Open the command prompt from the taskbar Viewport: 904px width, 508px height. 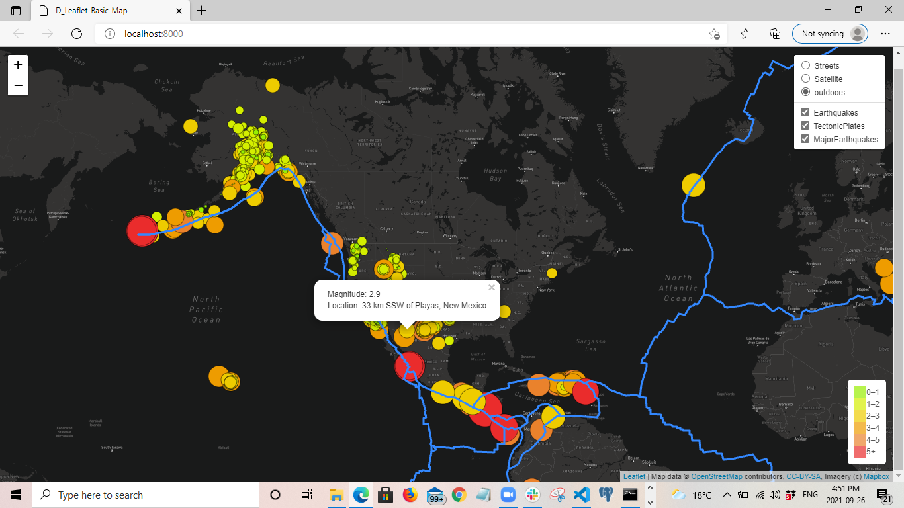pyautogui.click(x=630, y=495)
